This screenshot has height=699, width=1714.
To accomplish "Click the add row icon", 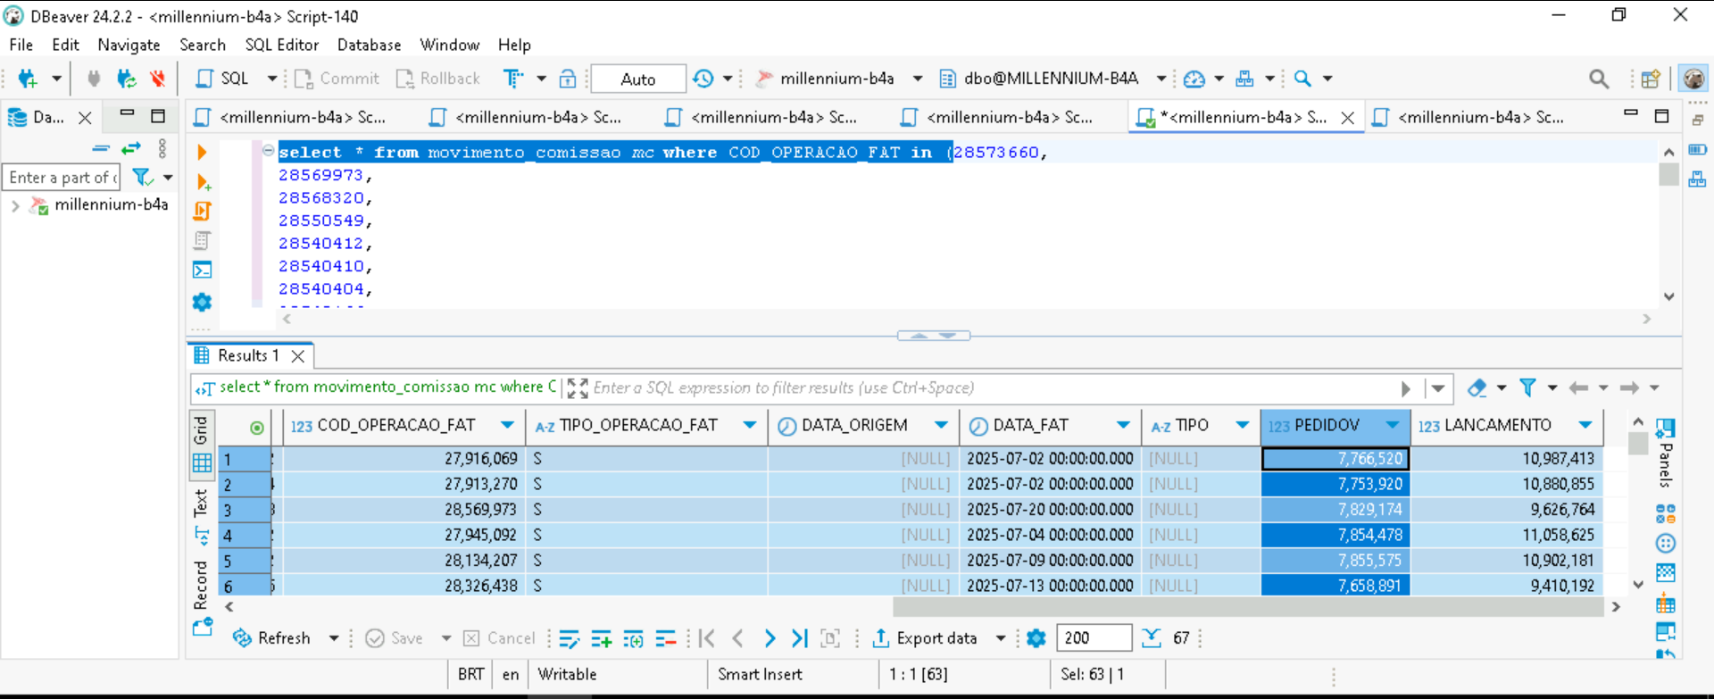I will tap(601, 638).
